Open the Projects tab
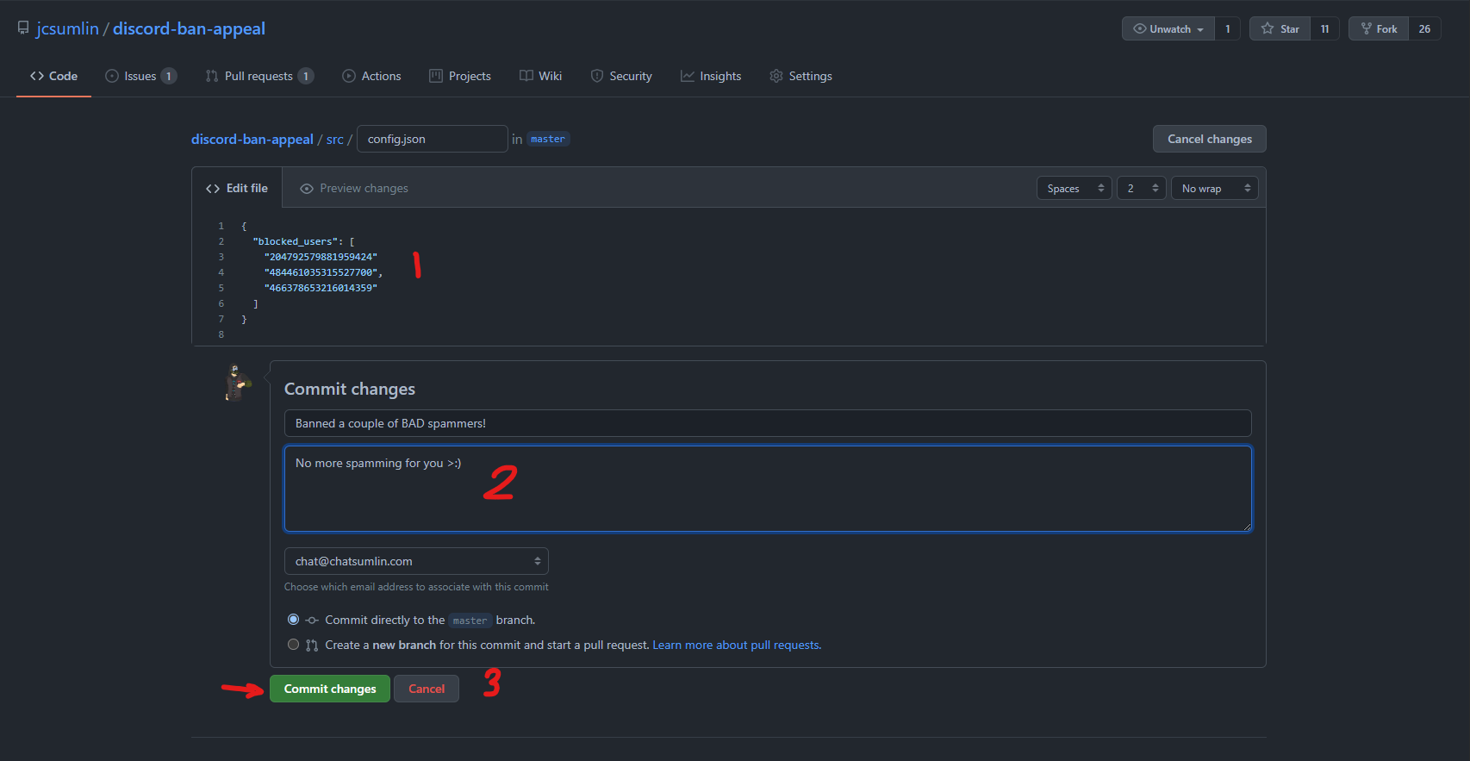 [460, 76]
